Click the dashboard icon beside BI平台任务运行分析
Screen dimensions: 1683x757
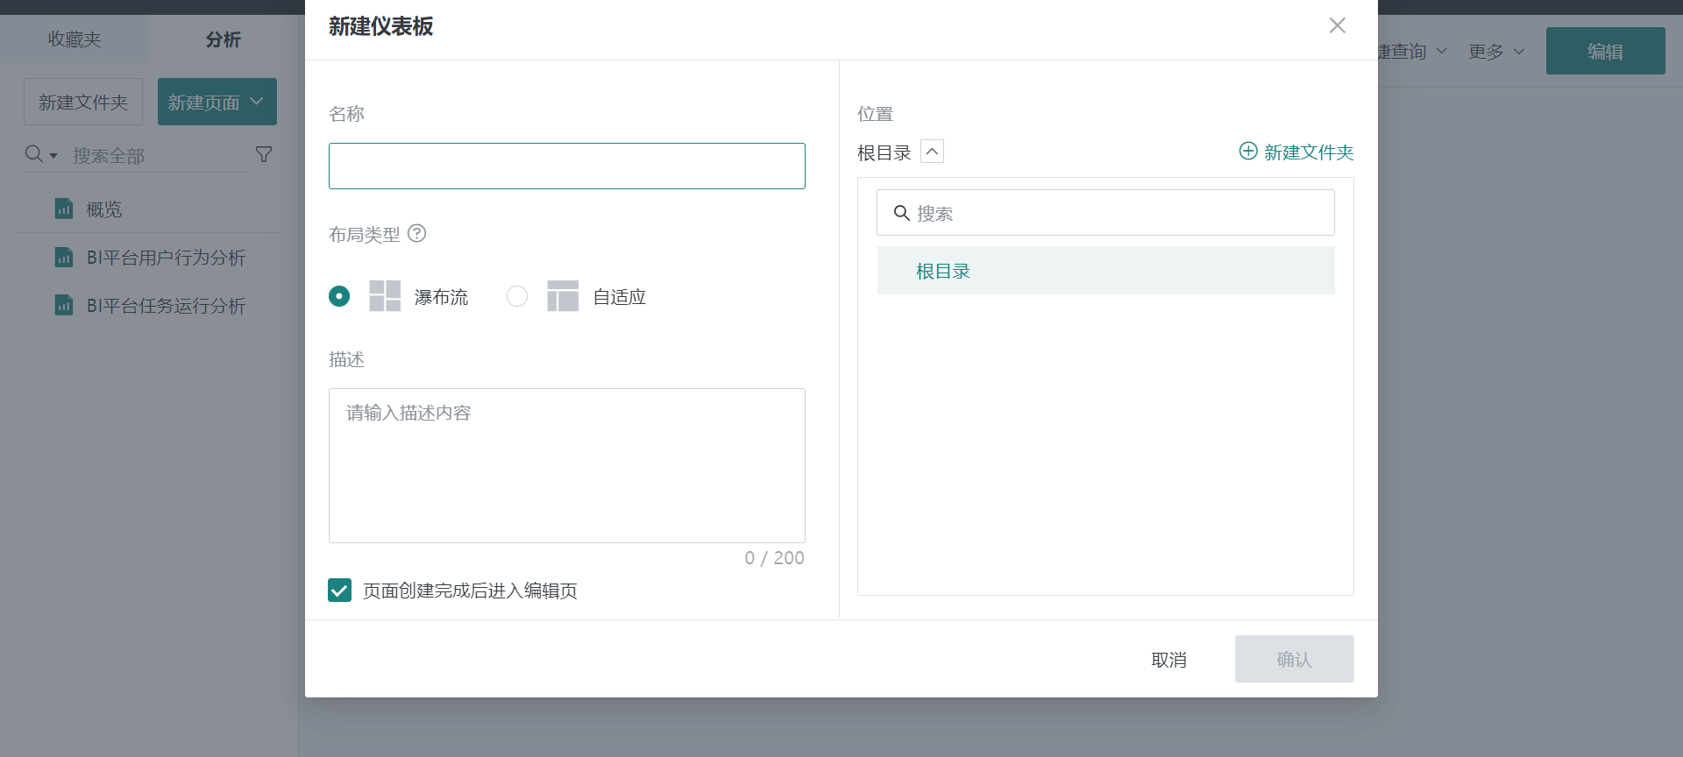coord(64,306)
